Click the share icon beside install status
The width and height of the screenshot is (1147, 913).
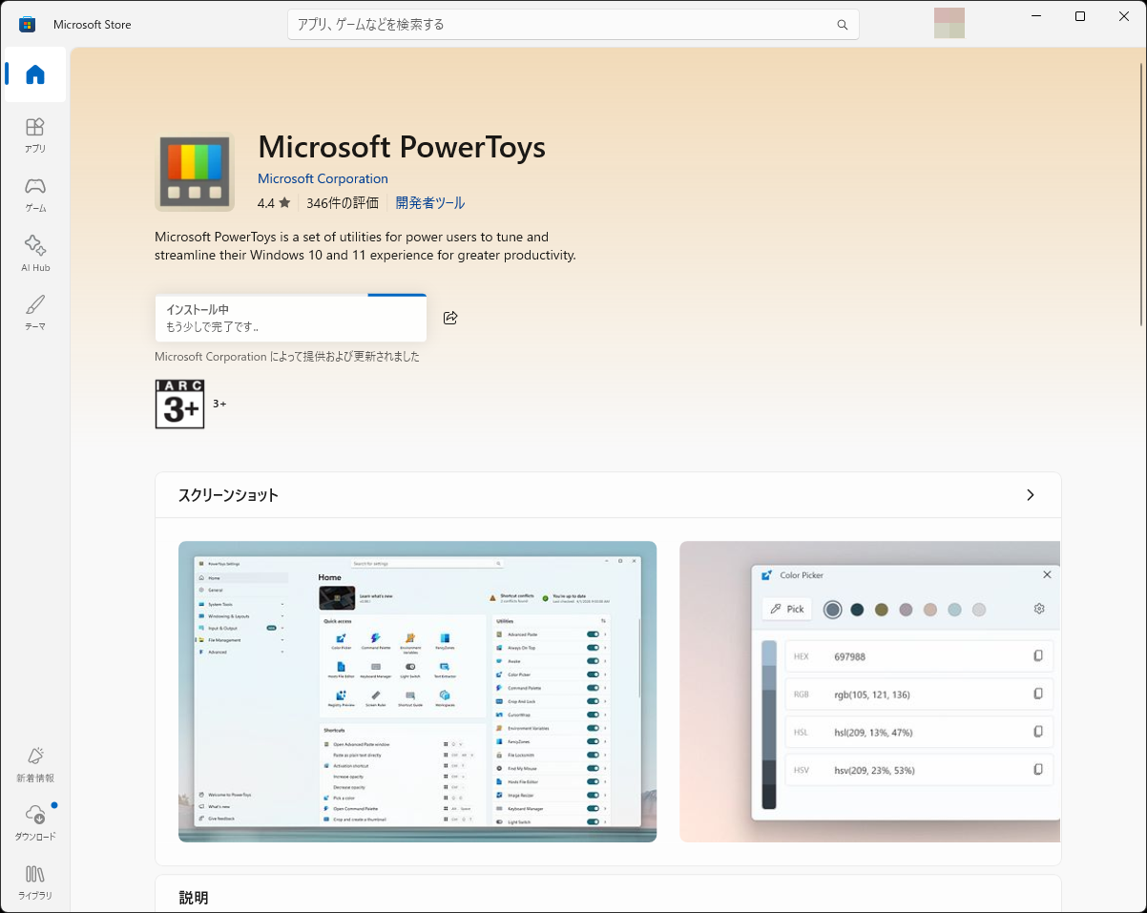pos(450,318)
